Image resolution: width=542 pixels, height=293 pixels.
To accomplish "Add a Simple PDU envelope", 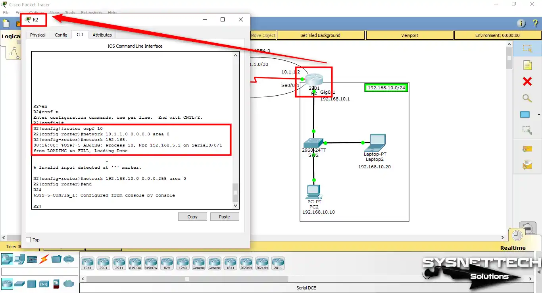I will tap(527, 149).
